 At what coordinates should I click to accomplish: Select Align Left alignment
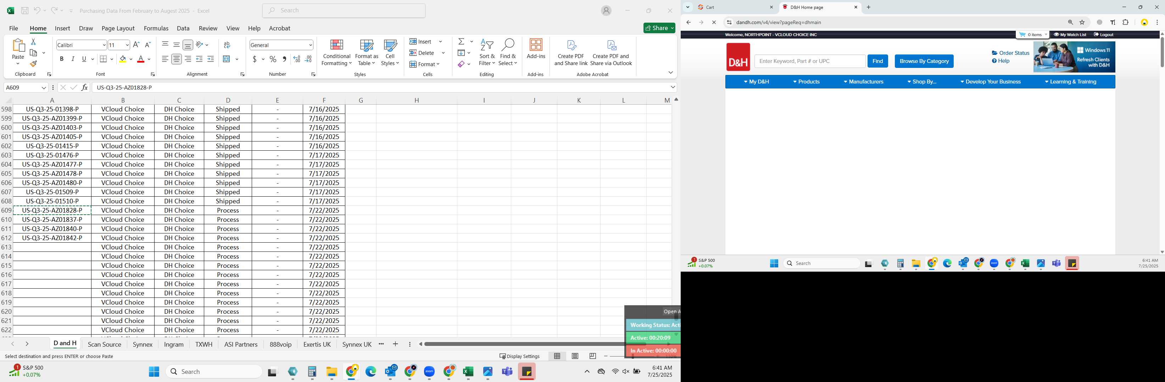pyautogui.click(x=165, y=59)
